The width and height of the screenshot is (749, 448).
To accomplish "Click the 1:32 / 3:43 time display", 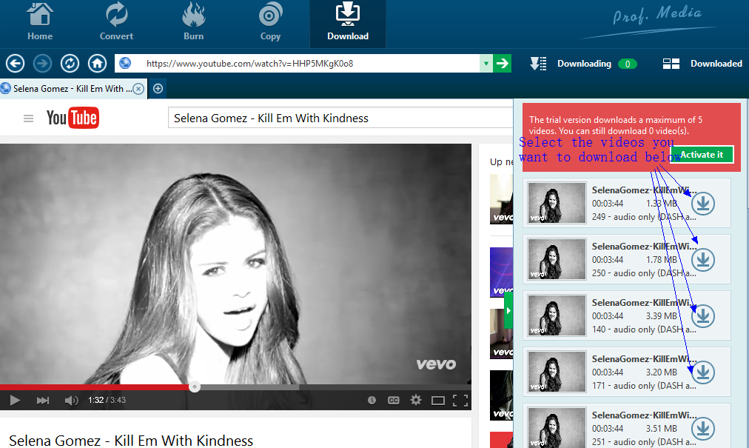I will pos(107,400).
